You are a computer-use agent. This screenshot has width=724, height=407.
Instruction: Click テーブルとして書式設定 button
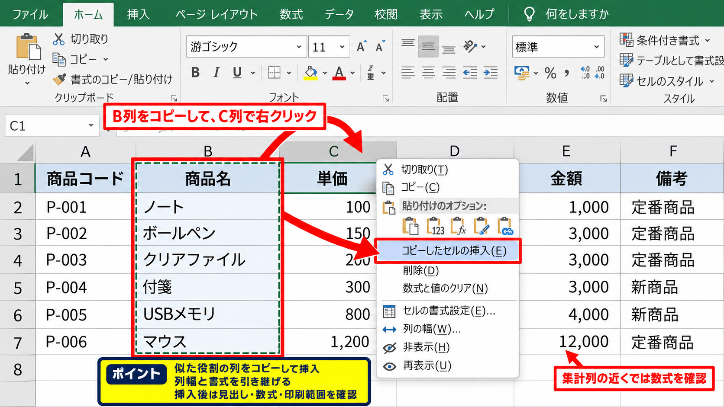[x=671, y=61]
